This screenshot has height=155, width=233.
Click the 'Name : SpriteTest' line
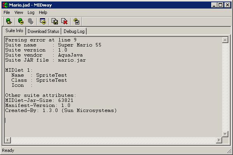[x=39, y=75]
